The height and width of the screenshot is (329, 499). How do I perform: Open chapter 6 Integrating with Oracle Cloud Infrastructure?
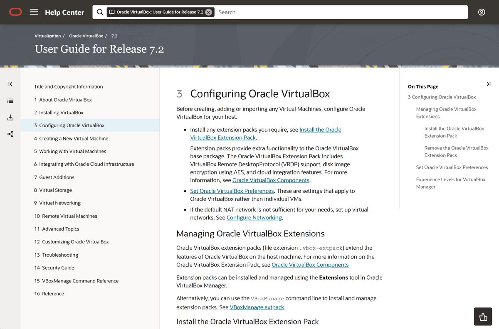click(84, 164)
